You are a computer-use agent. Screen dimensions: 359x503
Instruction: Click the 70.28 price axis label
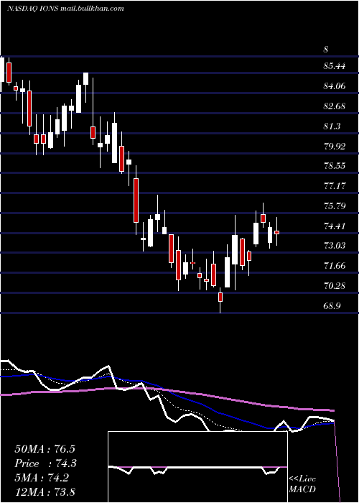click(335, 285)
